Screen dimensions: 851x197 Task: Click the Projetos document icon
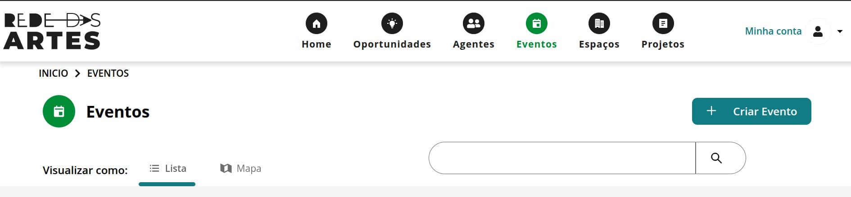[x=663, y=23]
